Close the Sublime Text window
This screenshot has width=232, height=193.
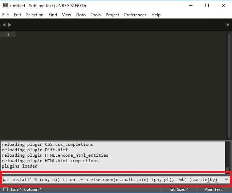tap(224, 5)
